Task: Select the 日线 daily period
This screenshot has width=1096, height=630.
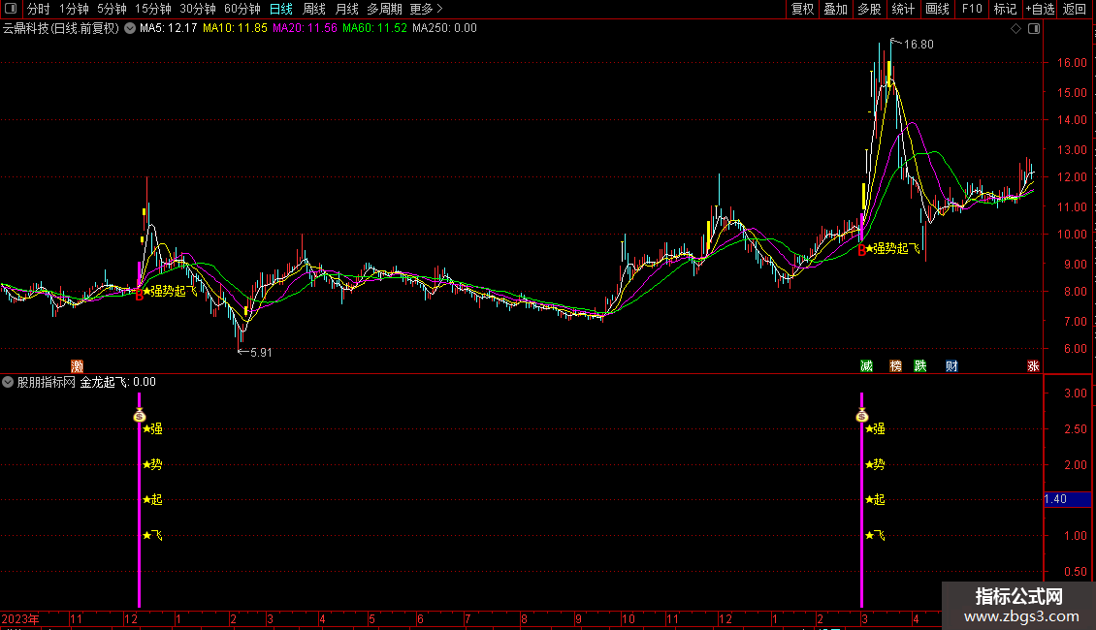Action: pos(281,9)
